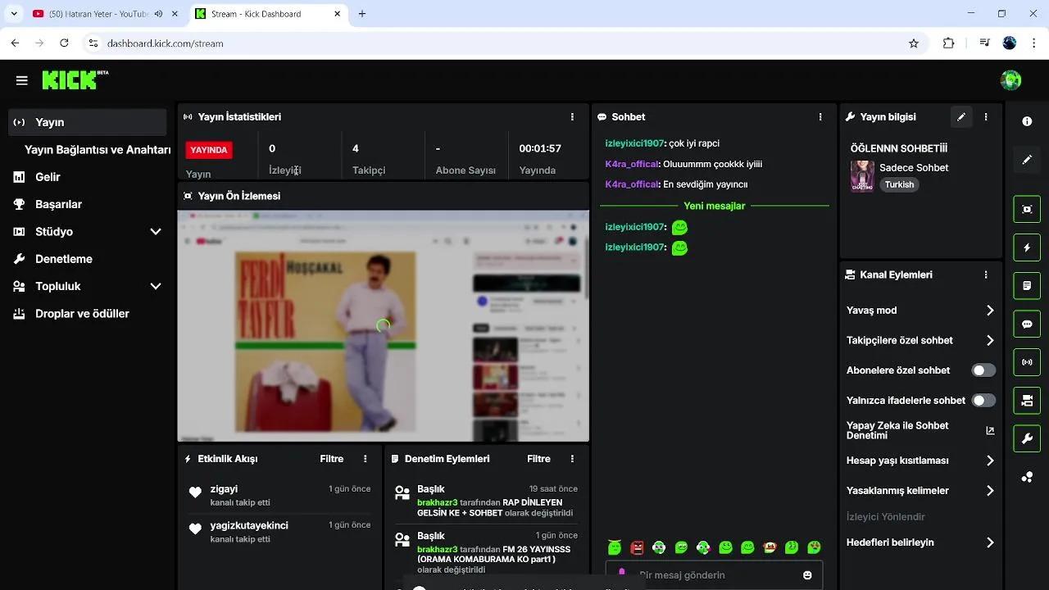This screenshot has height=590, width=1049.
Task: Open Yasaklanmış kelimeler settings
Action: [x=920, y=491]
